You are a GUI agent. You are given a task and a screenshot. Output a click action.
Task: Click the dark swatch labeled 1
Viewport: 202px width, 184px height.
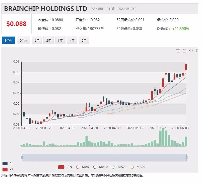point(5,163)
